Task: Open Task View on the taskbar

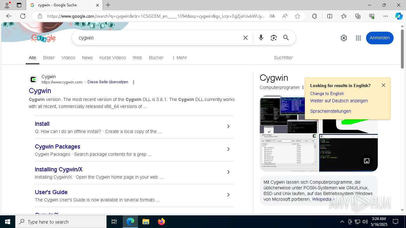Action: pos(114,222)
